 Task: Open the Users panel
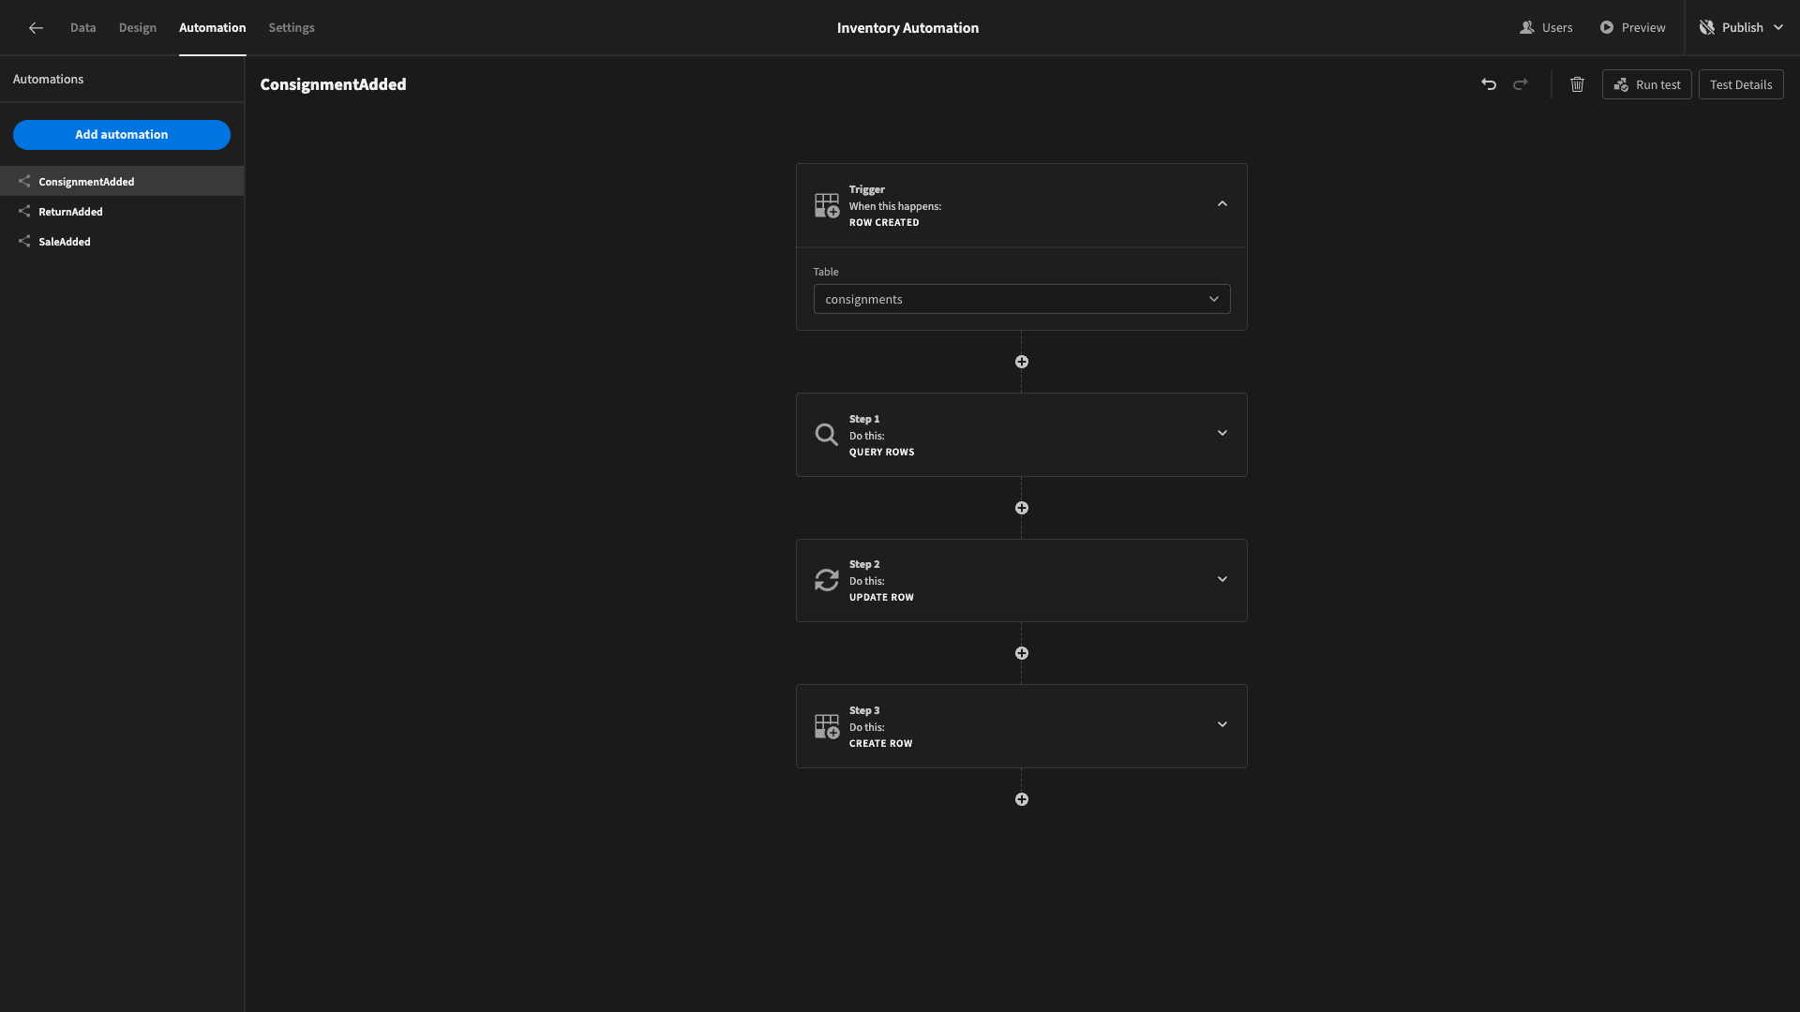pyautogui.click(x=1546, y=27)
